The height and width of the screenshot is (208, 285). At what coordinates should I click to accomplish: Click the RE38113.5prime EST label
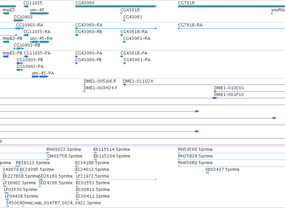point(33,163)
